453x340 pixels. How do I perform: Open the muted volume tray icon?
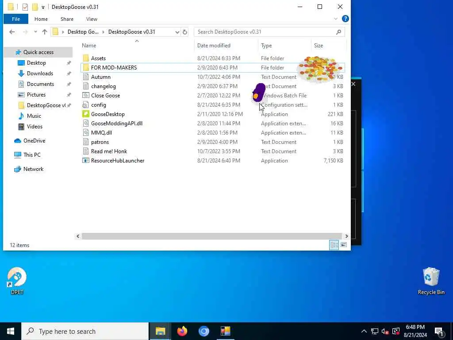(x=385, y=331)
